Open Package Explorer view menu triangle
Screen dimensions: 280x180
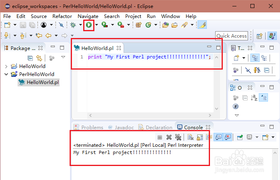pyautogui.click(x=63, y=57)
